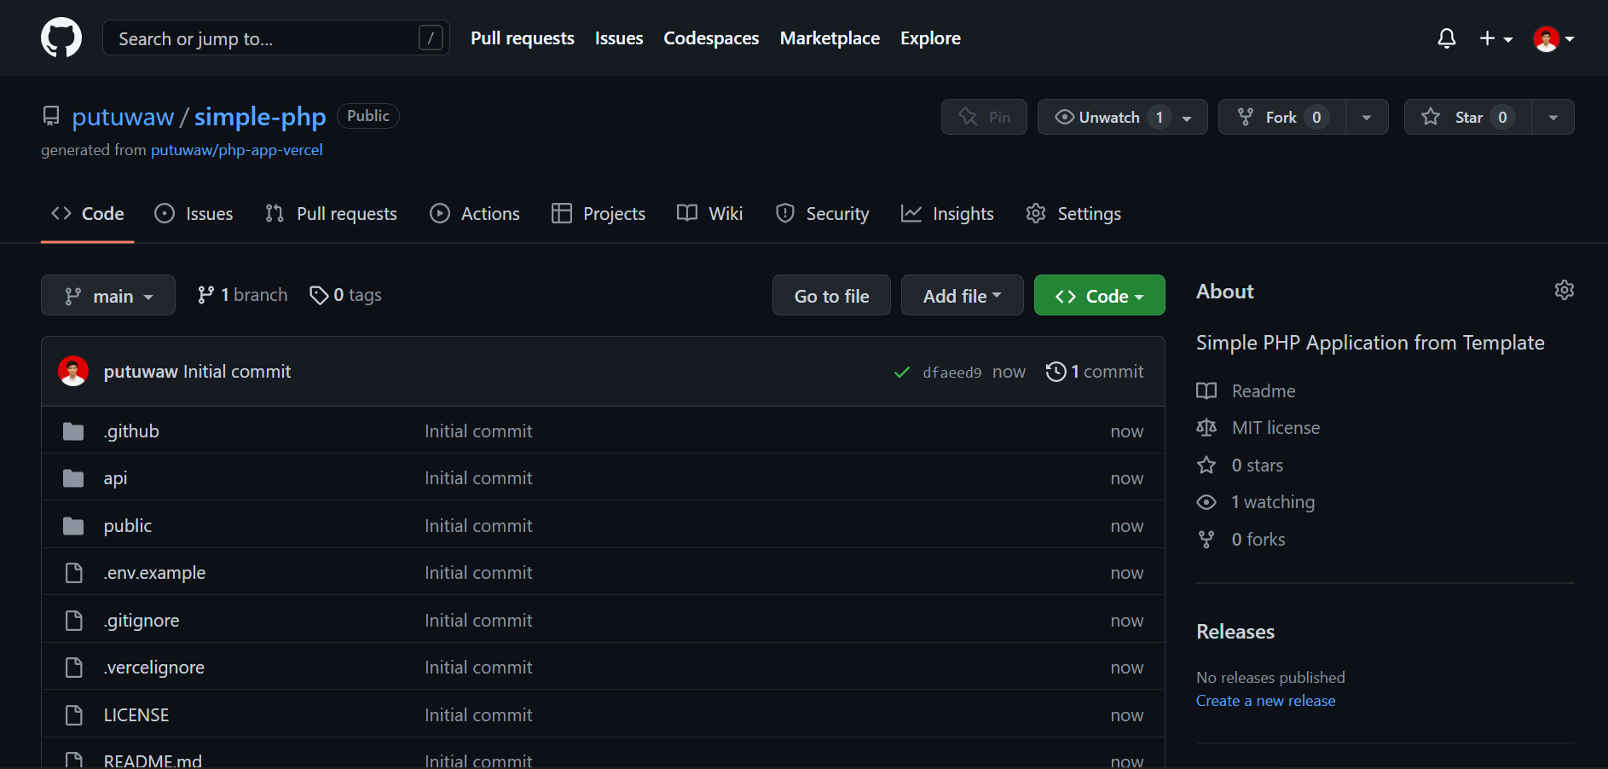This screenshot has height=769, width=1608.
Task: Switch to the repository Issues tab
Action: coord(194,214)
